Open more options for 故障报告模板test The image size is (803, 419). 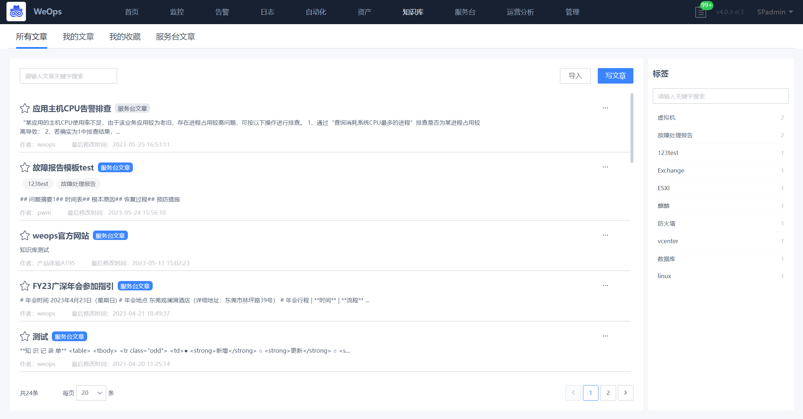(x=605, y=167)
